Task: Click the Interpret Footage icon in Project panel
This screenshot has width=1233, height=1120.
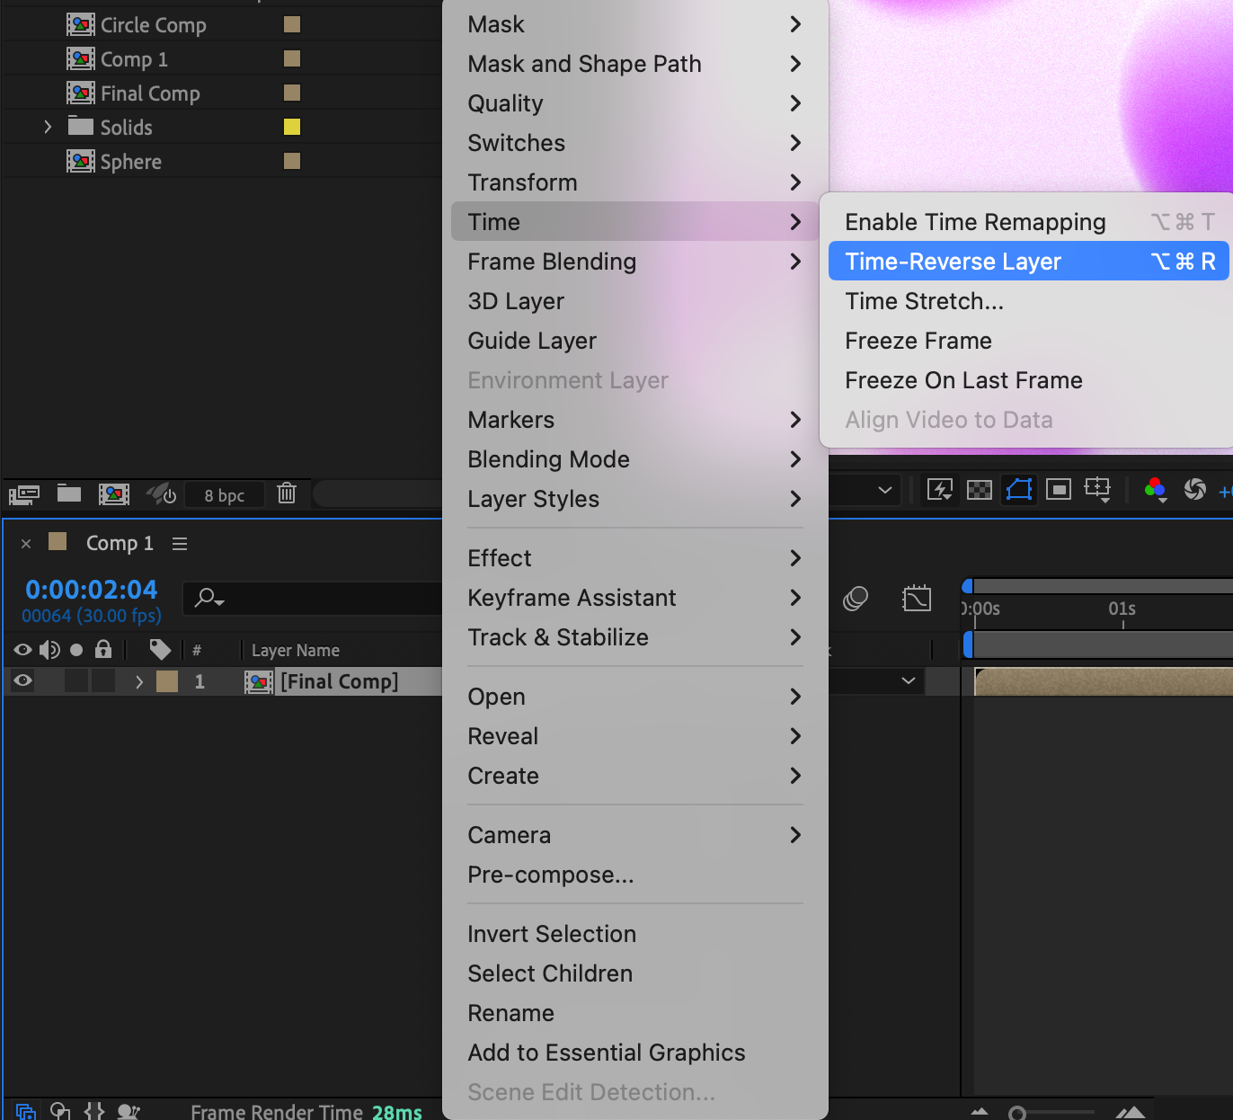Action: click(24, 493)
